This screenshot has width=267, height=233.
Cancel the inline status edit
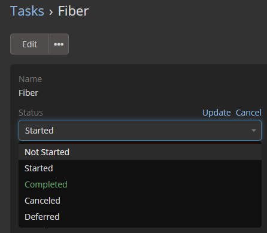click(x=248, y=113)
